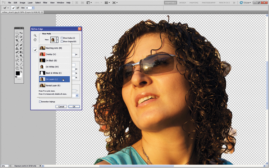The height and width of the screenshot is (168, 269).
Task: Select the Brush tool in toolbox
Action: point(21,45)
